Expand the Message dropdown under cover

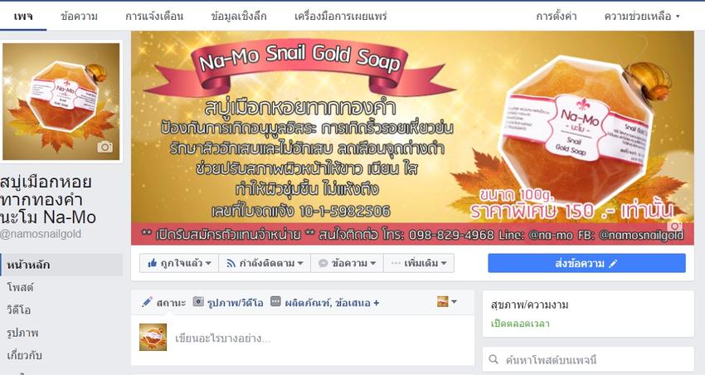point(347,263)
